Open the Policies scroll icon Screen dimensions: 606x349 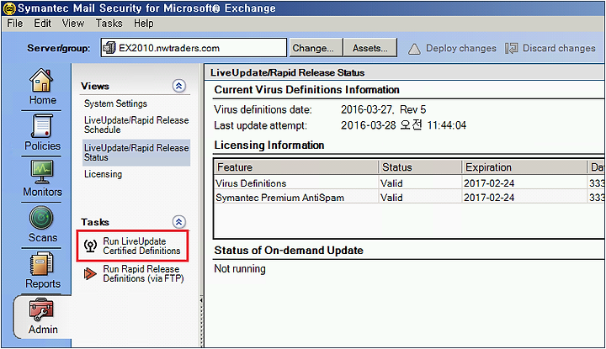[42, 126]
